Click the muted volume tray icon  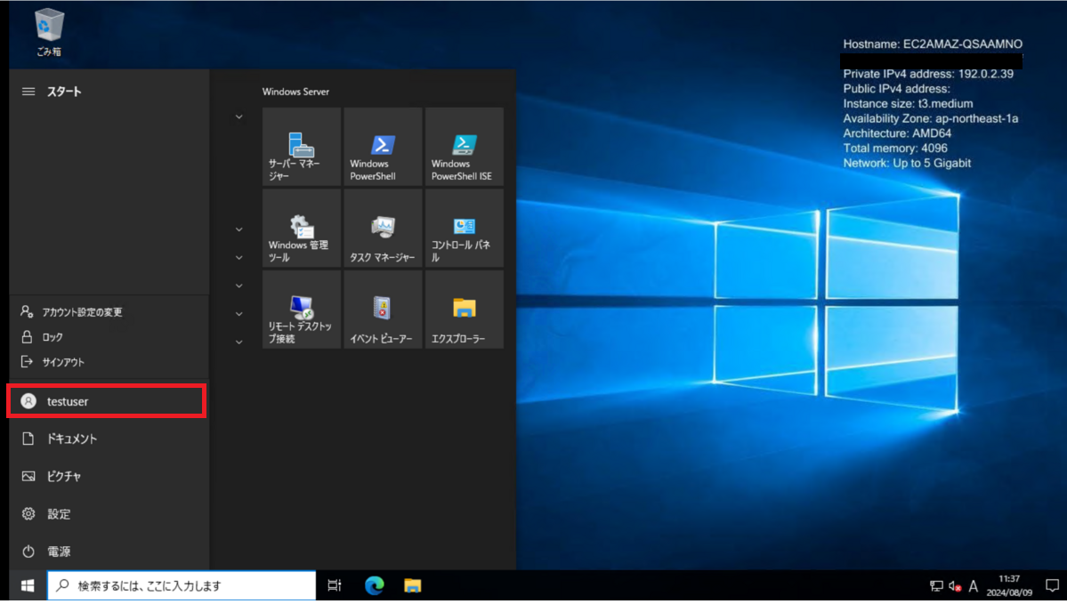pos(955,586)
